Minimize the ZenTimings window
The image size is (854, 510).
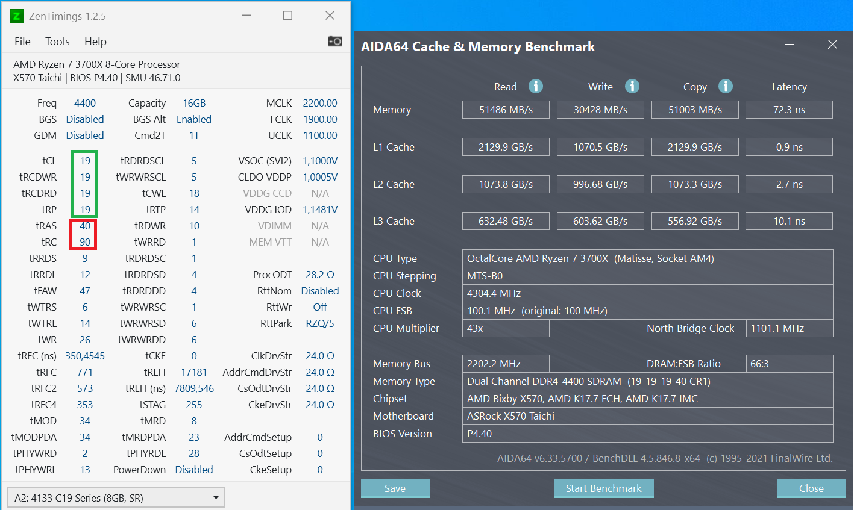coord(246,16)
